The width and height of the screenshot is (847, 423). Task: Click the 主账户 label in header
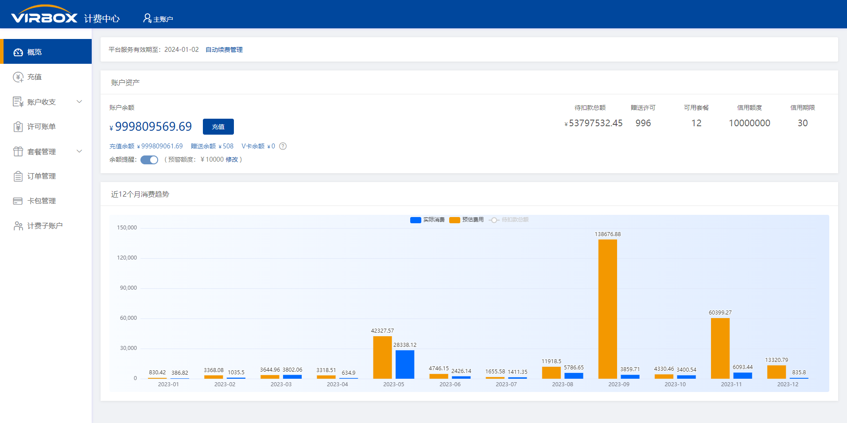pyautogui.click(x=163, y=19)
